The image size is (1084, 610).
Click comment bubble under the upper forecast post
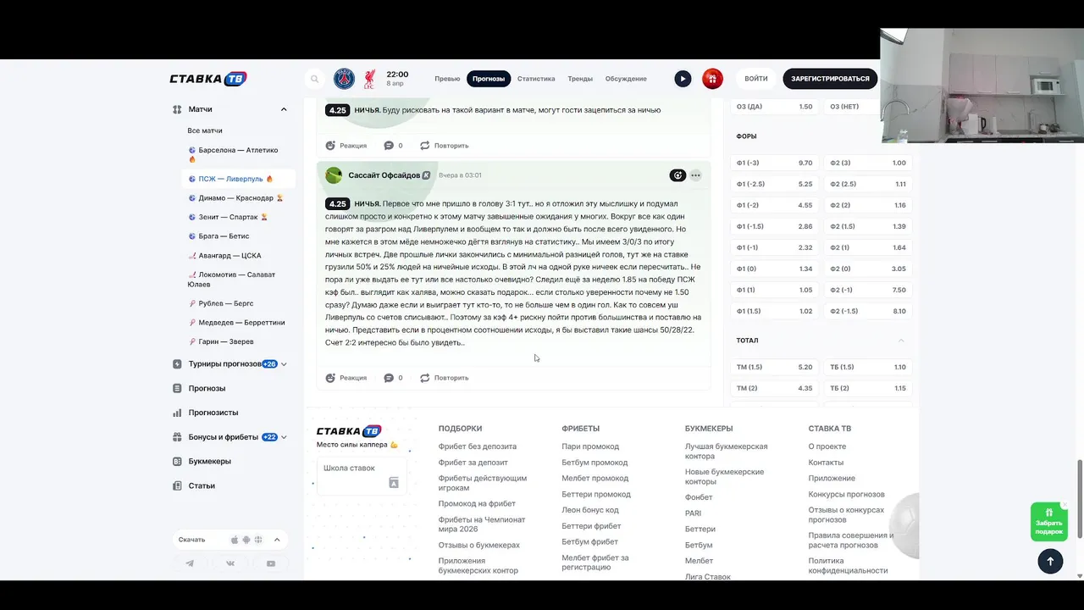pyautogui.click(x=389, y=146)
